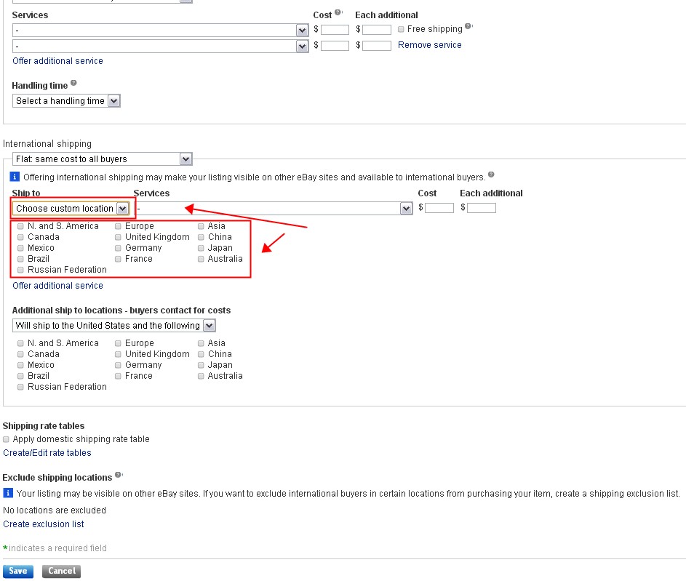The height and width of the screenshot is (581, 686).
Task: Open the Select a handling time dropdown
Action: (66, 101)
